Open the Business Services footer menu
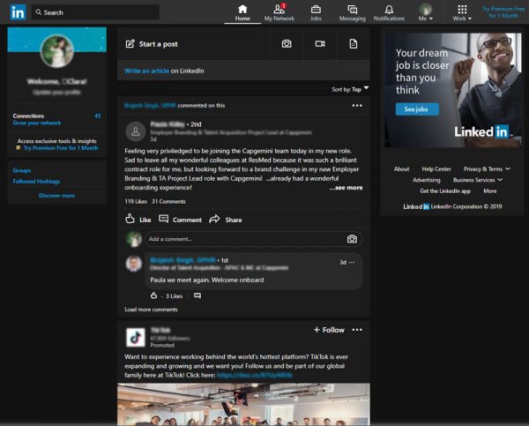The height and width of the screenshot is (426, 529). pos(478,180)
